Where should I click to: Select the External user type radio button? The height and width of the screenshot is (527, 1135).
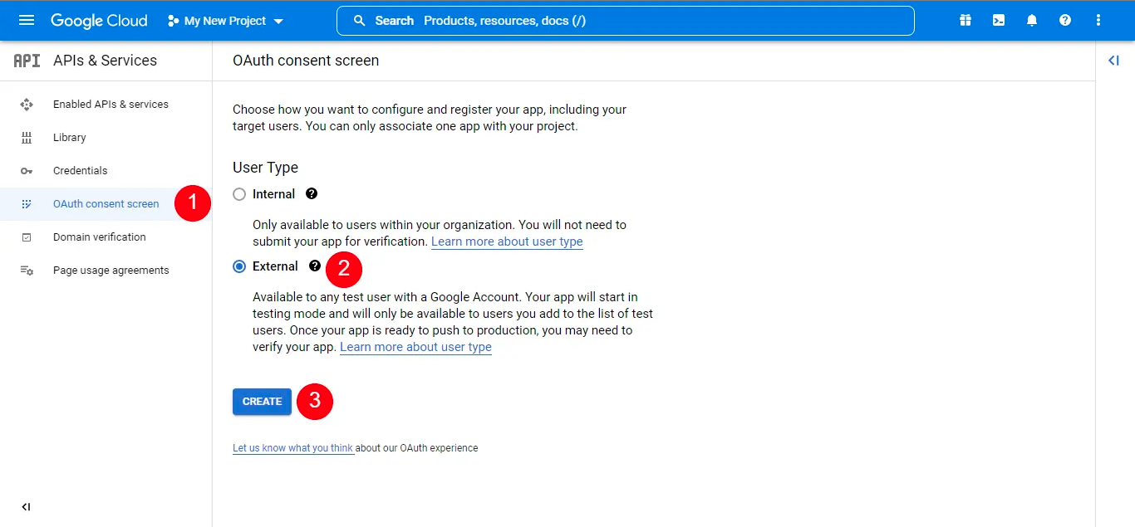point(239,266)
